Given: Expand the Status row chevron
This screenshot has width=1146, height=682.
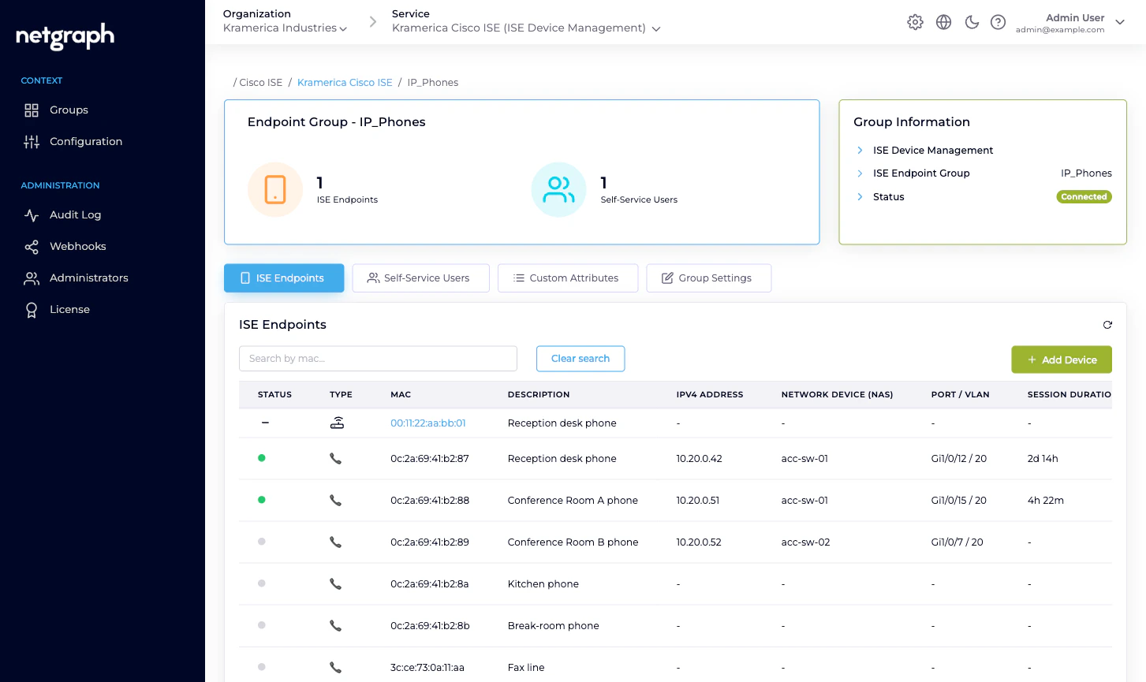Looking at the screenshot, I should point(860,196).
